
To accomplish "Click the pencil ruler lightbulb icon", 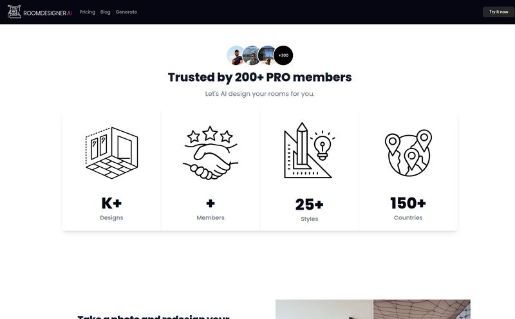I will (x=310, y=150).
